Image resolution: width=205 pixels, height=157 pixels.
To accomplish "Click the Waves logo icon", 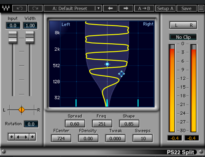I will (x=6, y=8).
